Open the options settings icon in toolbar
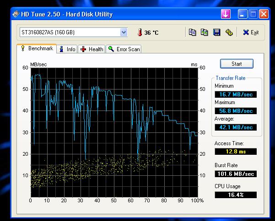 point(228,32)
